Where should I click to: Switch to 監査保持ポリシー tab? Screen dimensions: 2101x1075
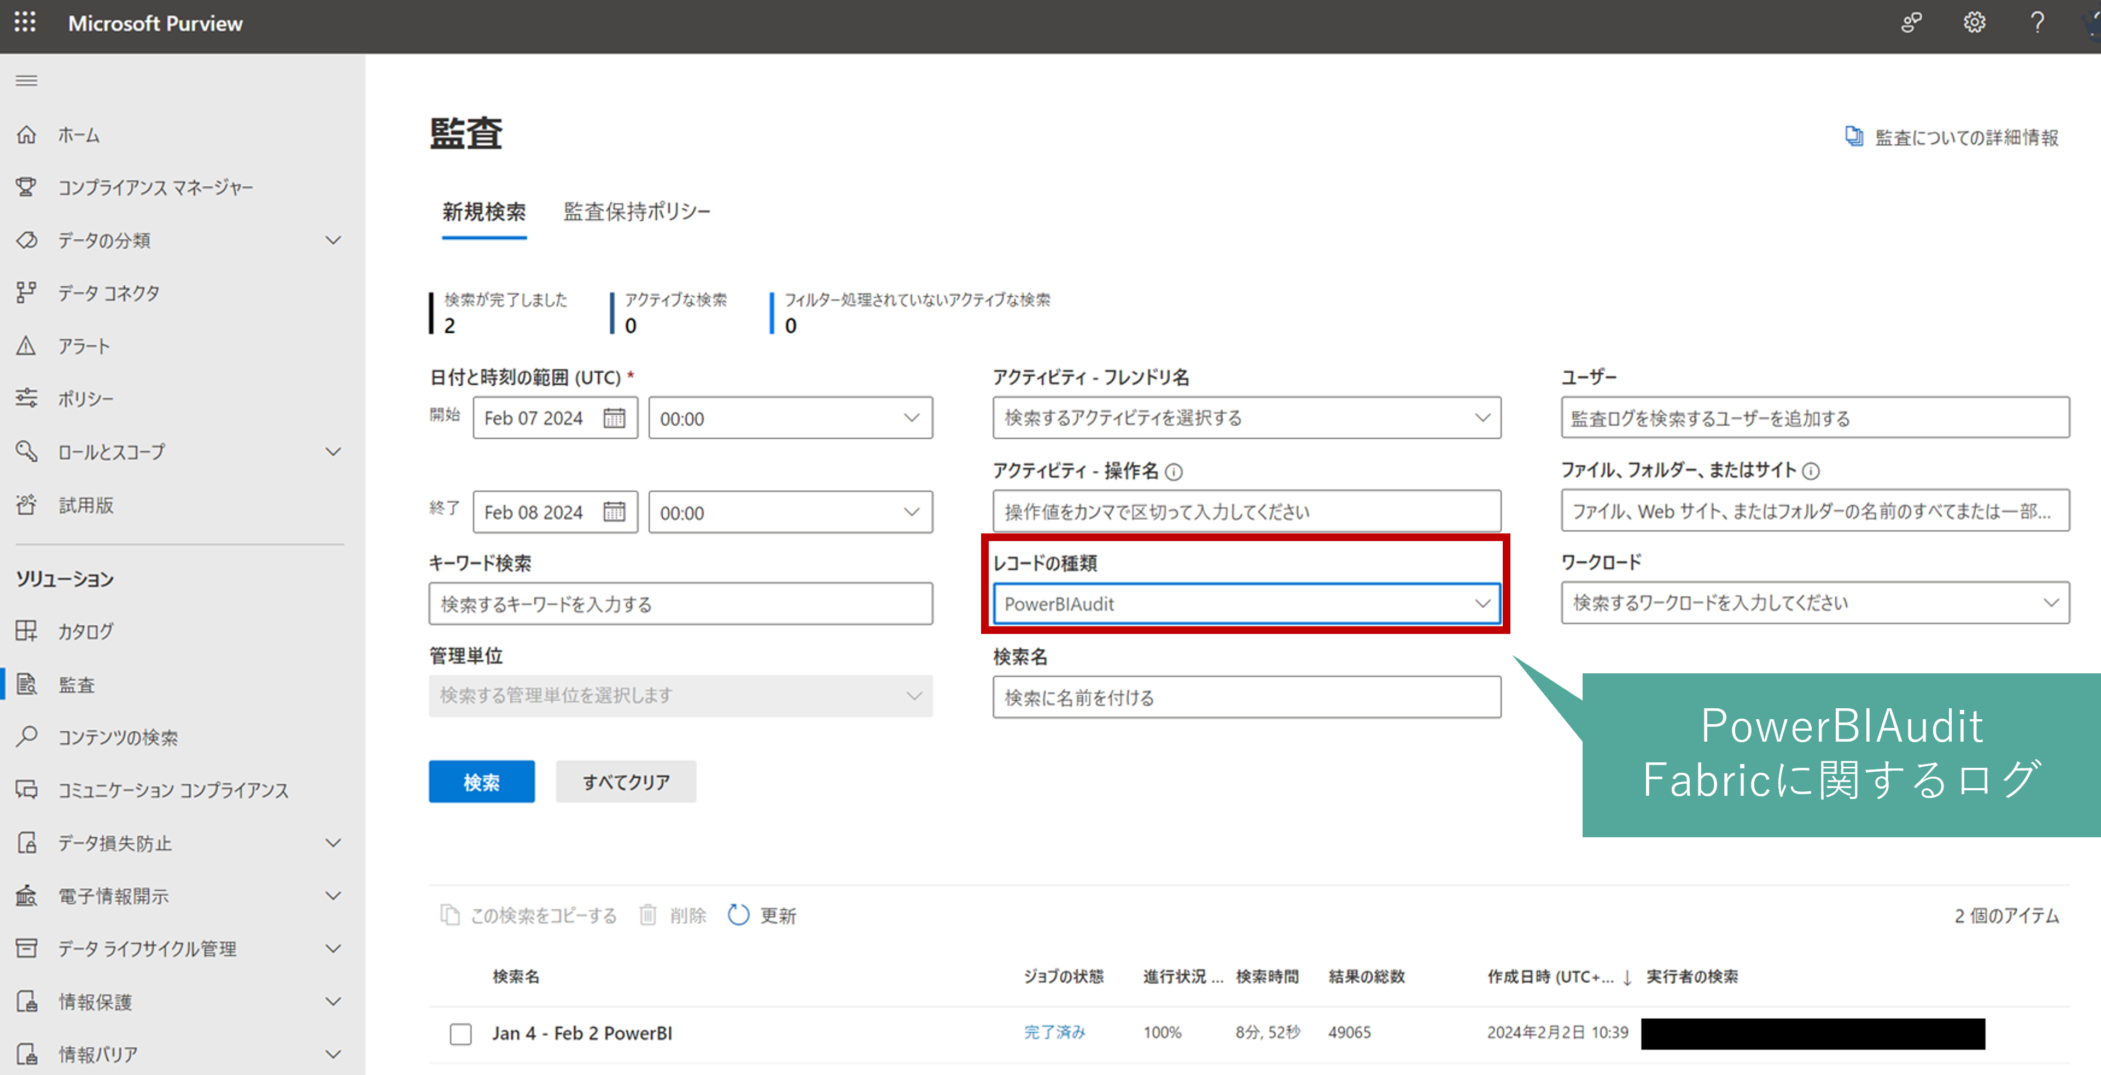[636, 212]
